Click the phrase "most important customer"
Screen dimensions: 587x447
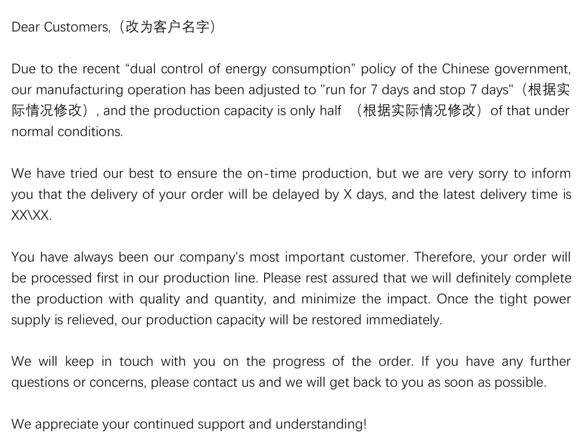coord(328,257)
